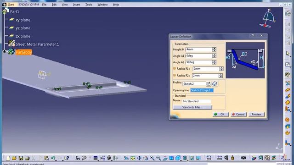Open the View menu
Viewport: 294px width, 165px height.
point(65,5)
